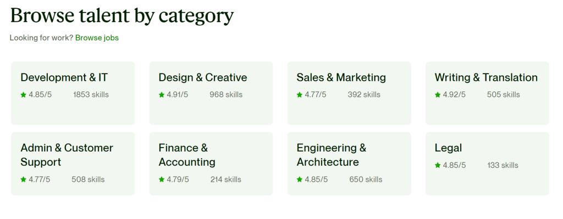Screen dimensions: 563x219
Task: Open the Legal category
Action: point(448,148)
